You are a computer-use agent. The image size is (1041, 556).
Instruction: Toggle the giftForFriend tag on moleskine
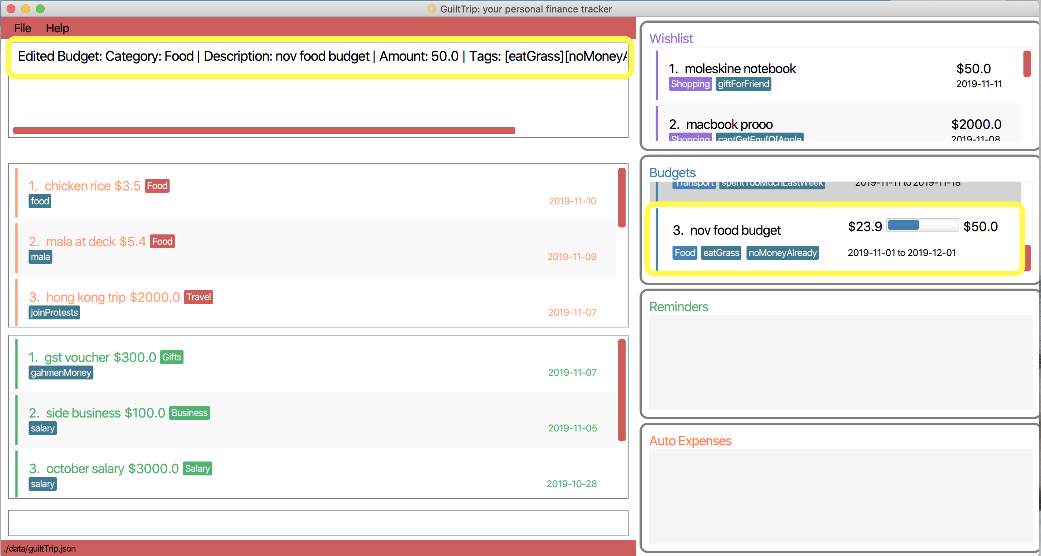coord(743,83)
